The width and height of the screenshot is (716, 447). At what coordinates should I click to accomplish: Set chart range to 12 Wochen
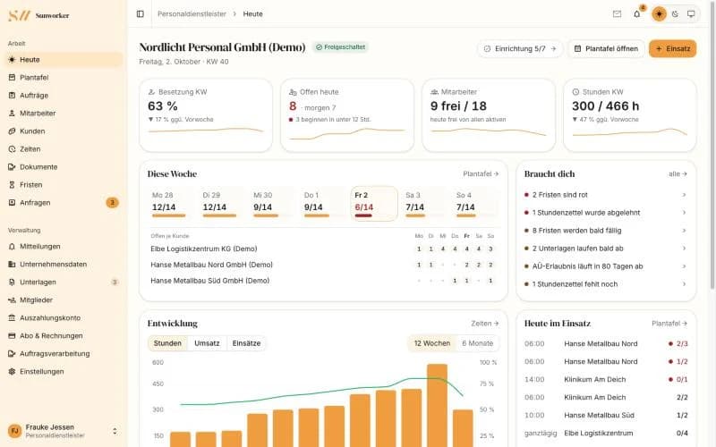pos(432,343)
